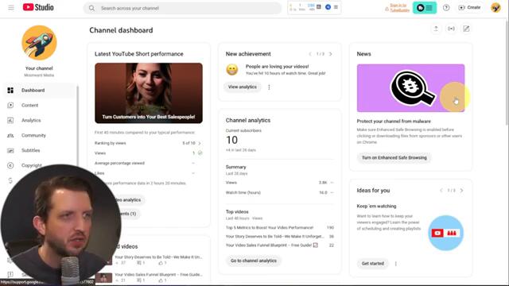509x286 pixels.
Task: Click current subscribers count 10
Action: click(x=231, y=140)
